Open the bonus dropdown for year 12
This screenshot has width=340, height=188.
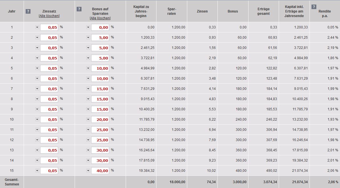click(88, 140)
